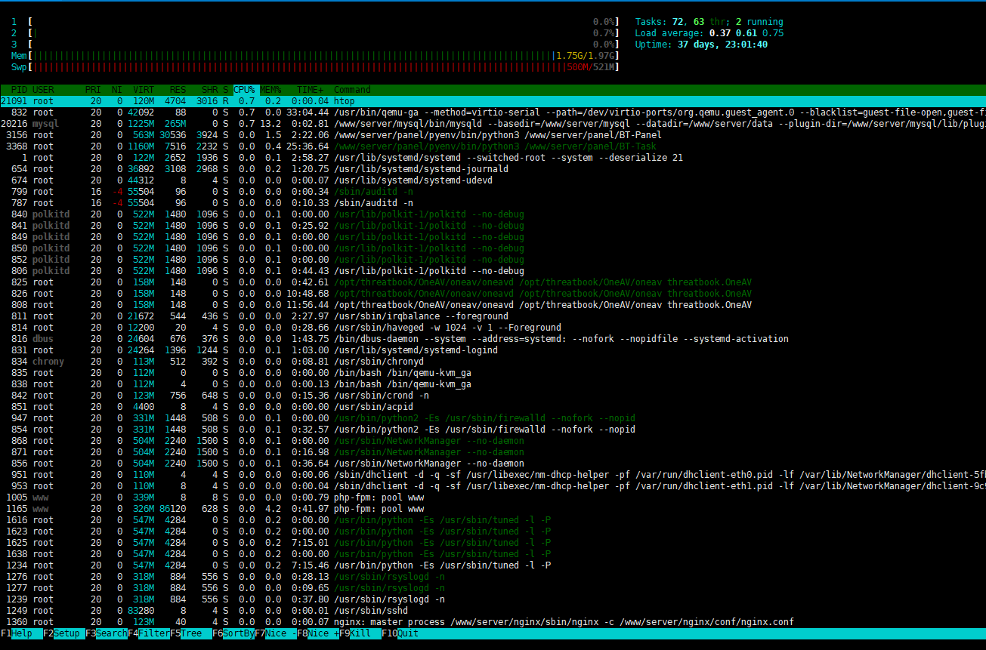Viewport: 986px width, 650px height.
Task: Select the tuned PID 1234 row
Action: click(493, 565)
